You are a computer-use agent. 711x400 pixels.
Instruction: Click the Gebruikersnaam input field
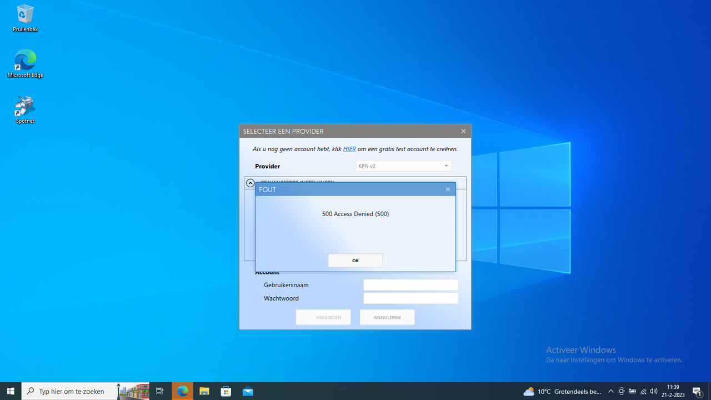point(411,285)
